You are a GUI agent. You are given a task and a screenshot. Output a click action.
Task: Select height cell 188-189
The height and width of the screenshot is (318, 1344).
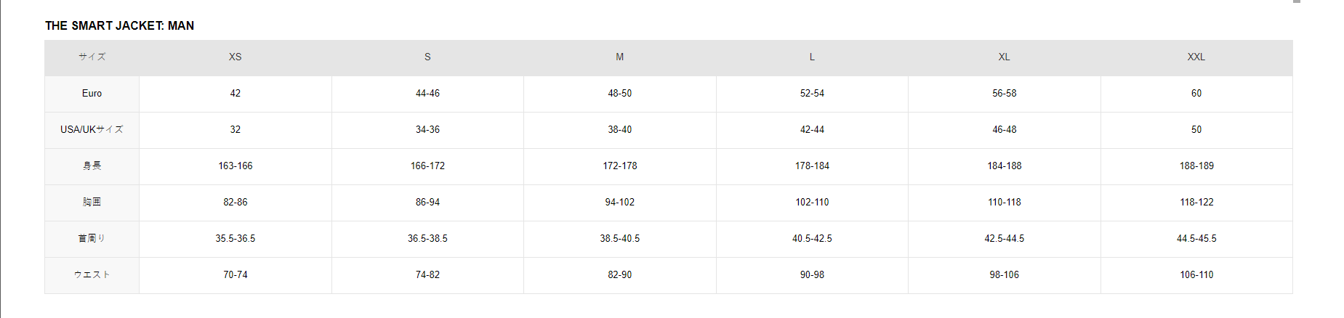pyautogui.click(x=1196, y=166)
